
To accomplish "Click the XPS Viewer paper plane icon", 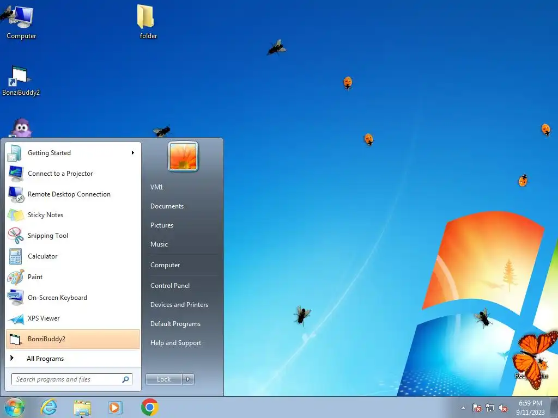I will pyautogui.click(x=16, y=318).
